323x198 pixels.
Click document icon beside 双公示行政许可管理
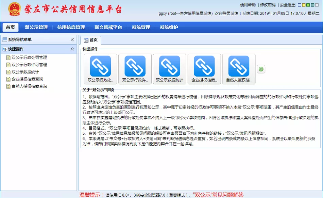(x=8, y=65)
